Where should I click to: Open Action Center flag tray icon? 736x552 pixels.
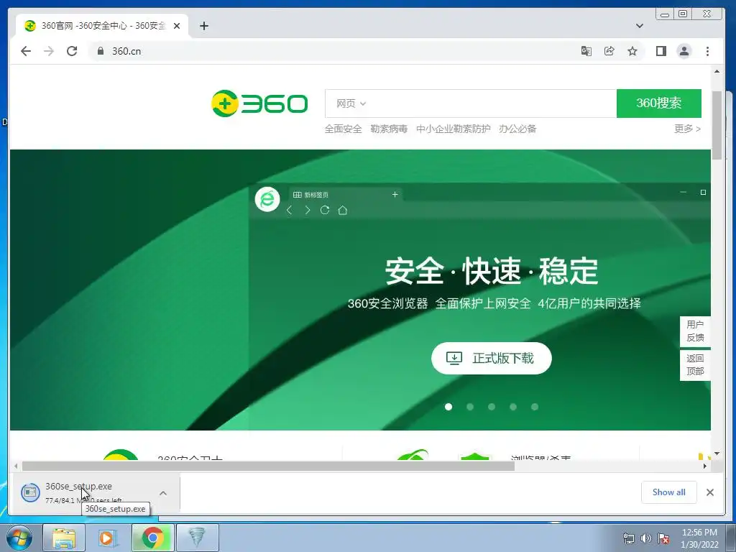pyautogui.click(x=663, y=538)
